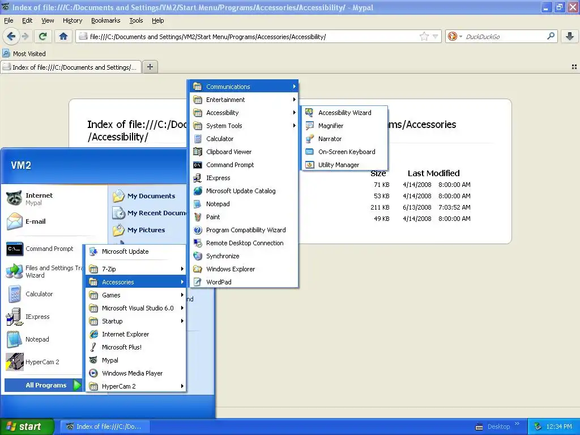Viewport: 580px width, 435px height.
Task: Open Microsoft Update
Action: click(136, 251)
